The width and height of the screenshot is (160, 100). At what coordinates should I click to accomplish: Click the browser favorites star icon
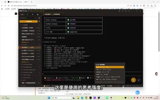point(131,6)
